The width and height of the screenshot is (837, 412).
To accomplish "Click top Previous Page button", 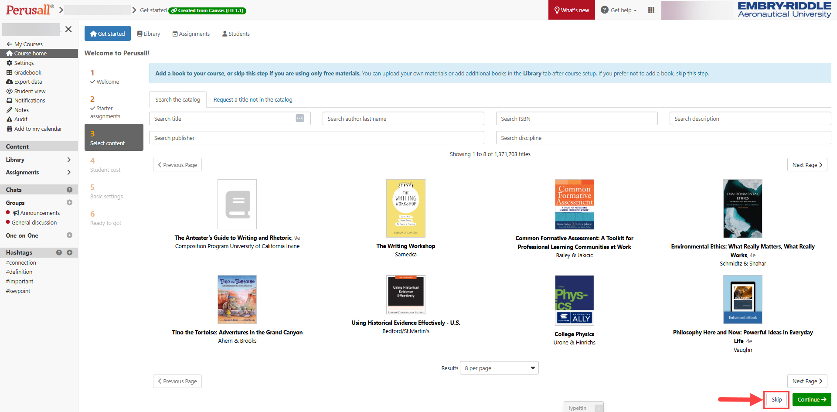I will pos(177,165).
